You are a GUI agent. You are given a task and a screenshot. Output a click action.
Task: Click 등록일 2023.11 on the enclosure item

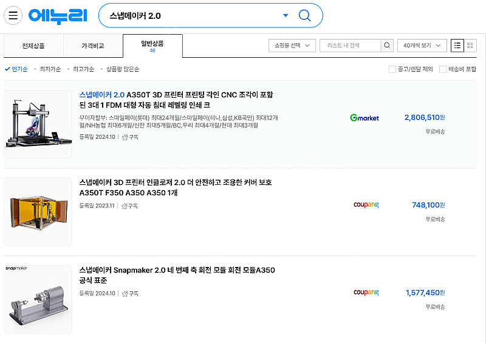point(97,206)
